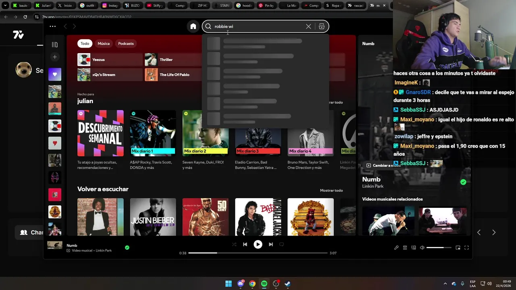
Task: Open the three-dots menu in Spotify's top bar
Action: point(53,27)
